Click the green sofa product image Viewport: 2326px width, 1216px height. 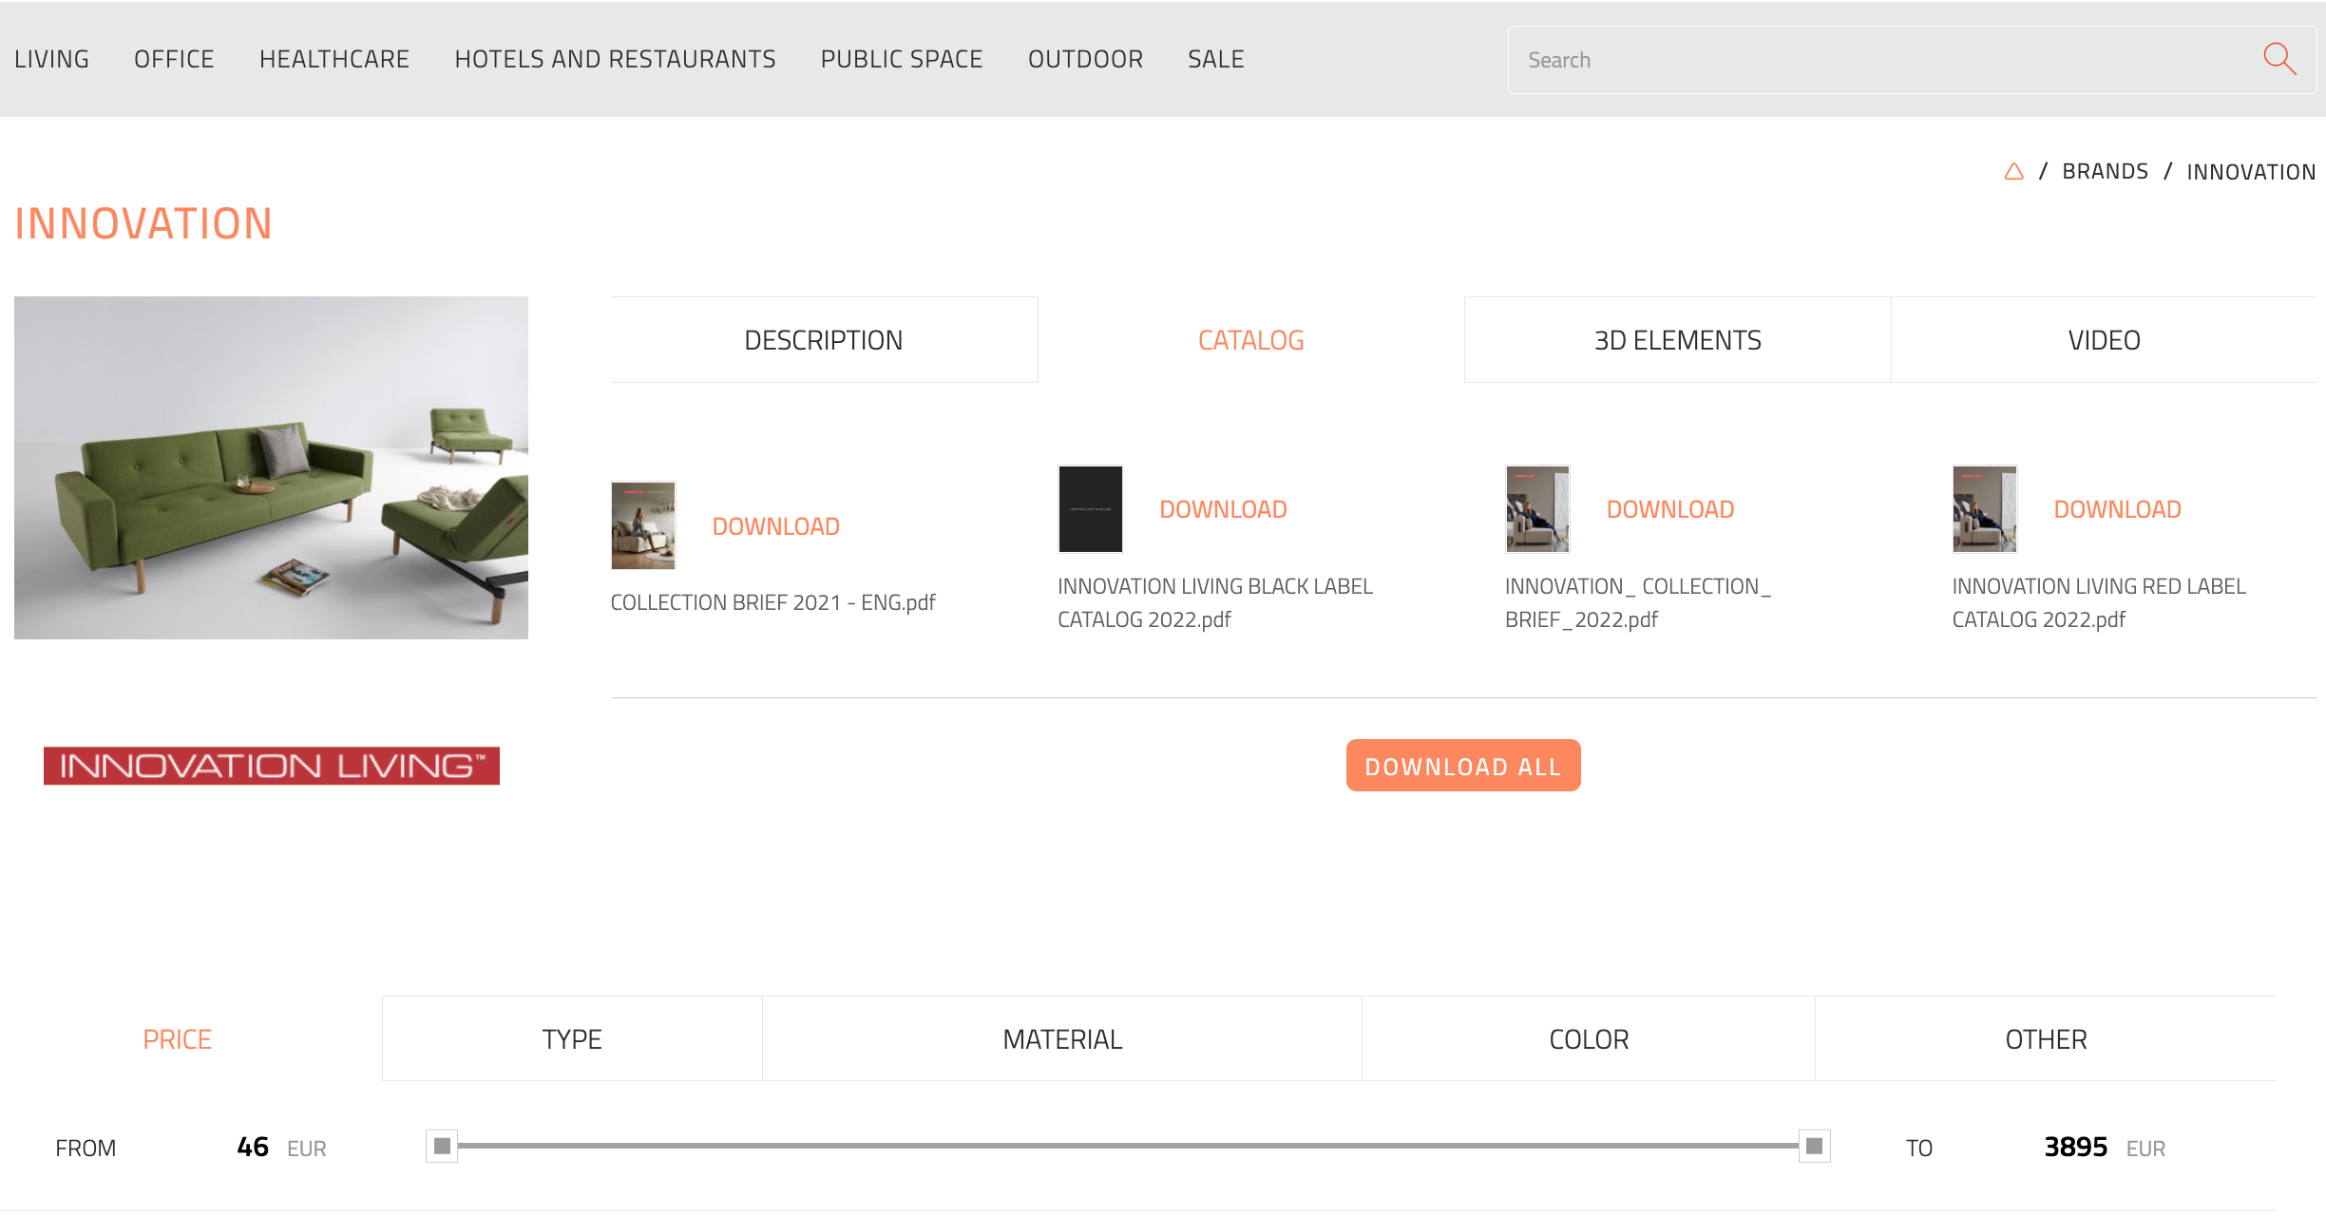[x=271, y=467]
